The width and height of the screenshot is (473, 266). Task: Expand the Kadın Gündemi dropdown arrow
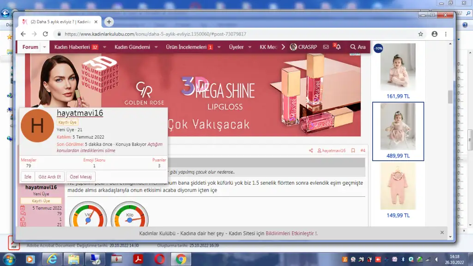156,47
